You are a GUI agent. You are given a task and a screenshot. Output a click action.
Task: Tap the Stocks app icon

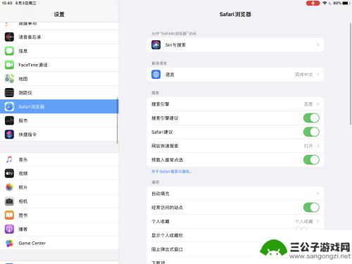9,120
